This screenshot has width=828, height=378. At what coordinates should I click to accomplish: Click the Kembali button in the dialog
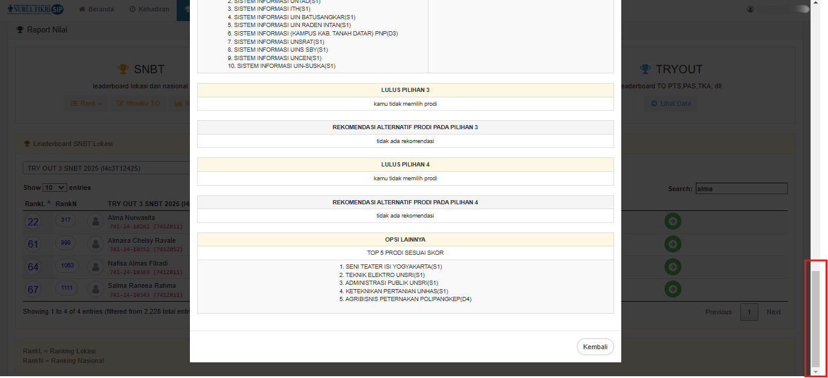pos(595,347)
